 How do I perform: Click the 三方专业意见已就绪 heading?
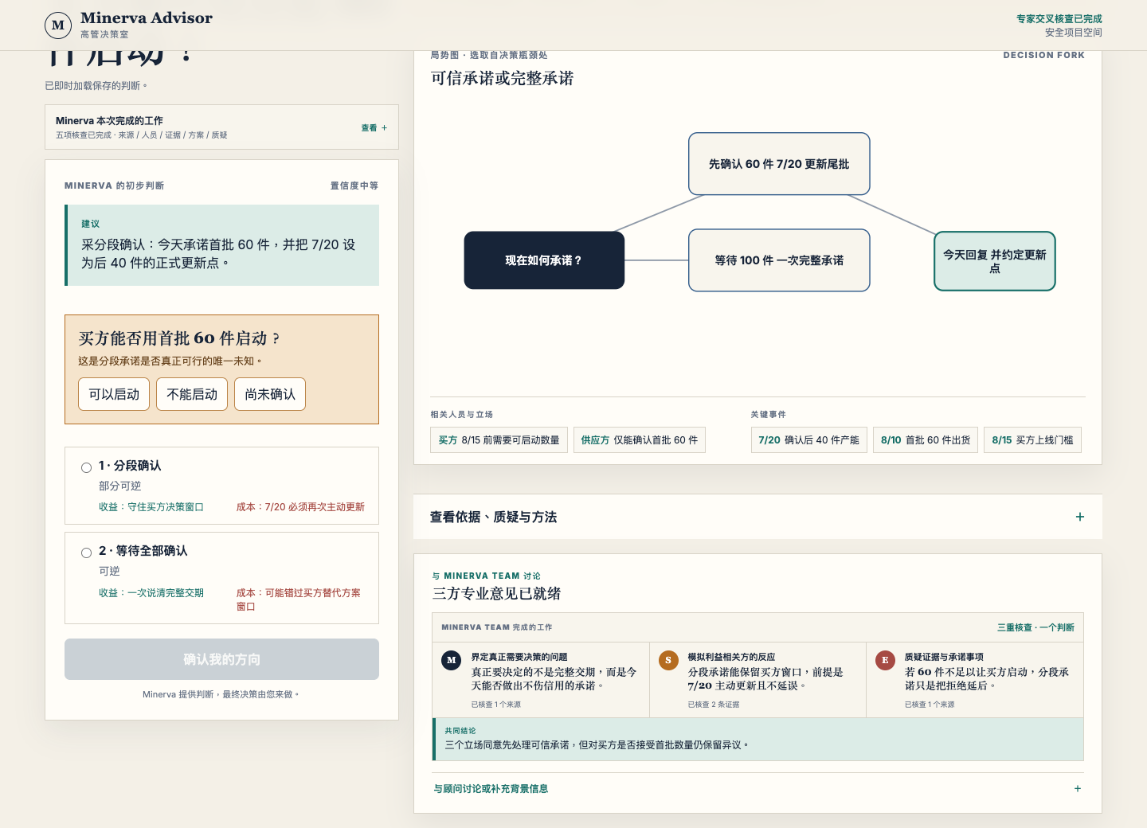(x=496, y=593)
